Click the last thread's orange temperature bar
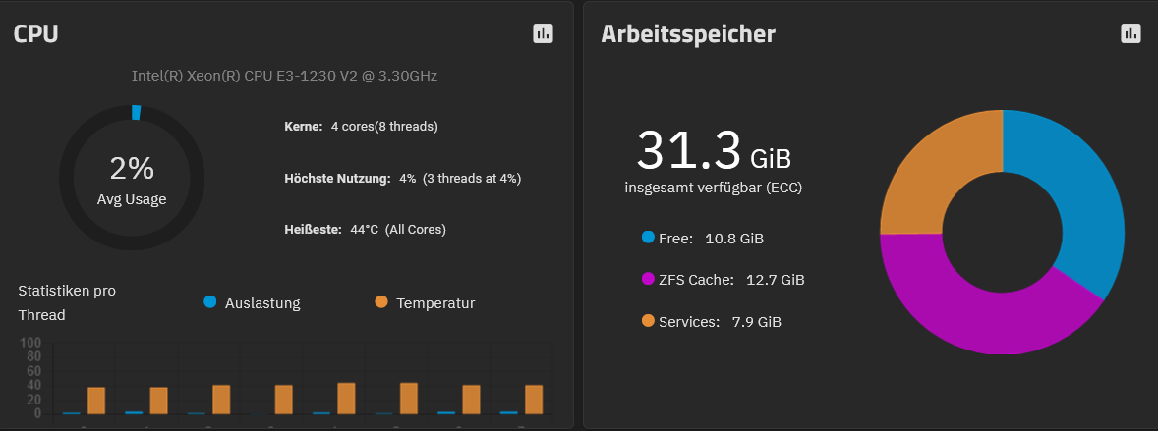 point(534,400)
